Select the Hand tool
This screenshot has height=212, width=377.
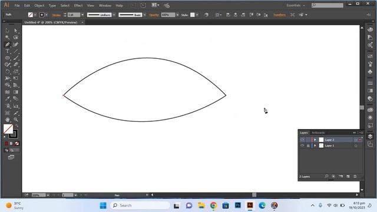(x=7, y=120)
